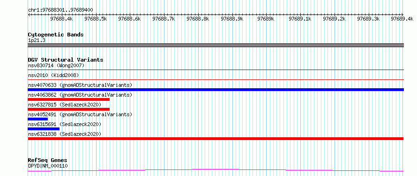Image resolution: width=417 pixels, height=176 pixels.
Task: Select the red nsv4063862 variant bar
Action: click(69, 99)
